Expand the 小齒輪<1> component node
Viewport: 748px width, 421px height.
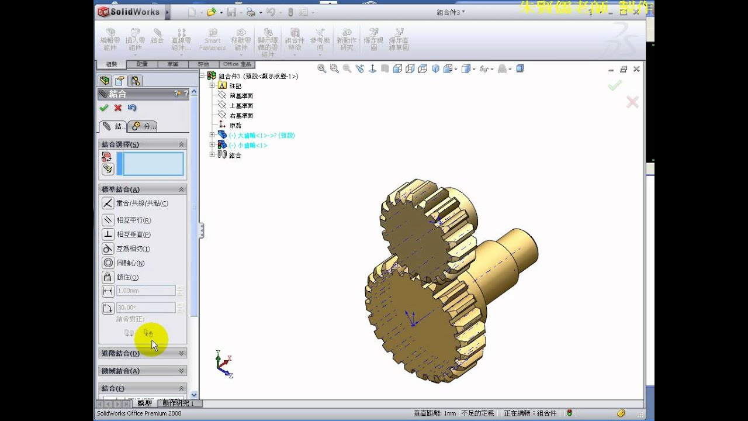click(x=213, y=144)
